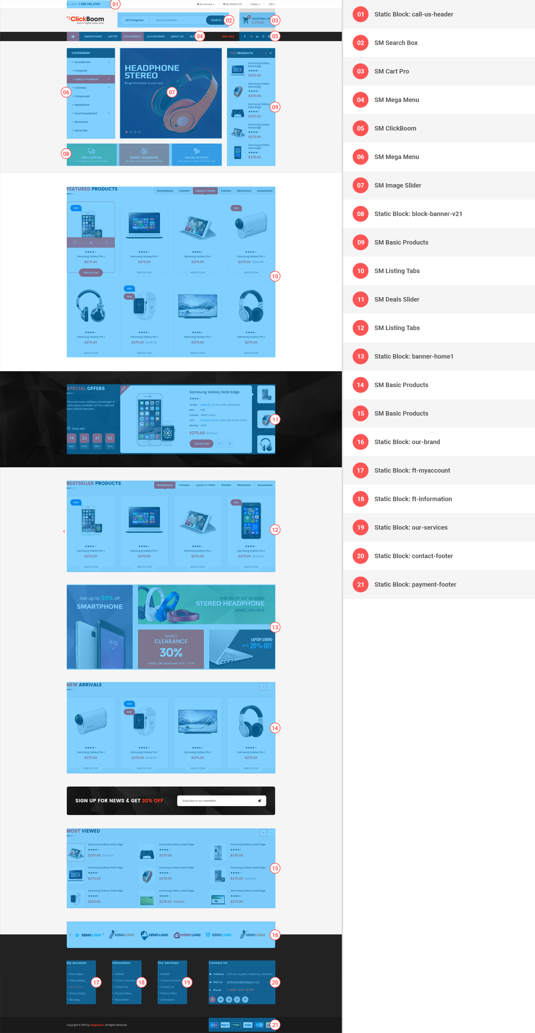This screenshot has width=535, height=1033.
Task: Click game controller thumbnail in Top Products
Action: tap(238, 112)
